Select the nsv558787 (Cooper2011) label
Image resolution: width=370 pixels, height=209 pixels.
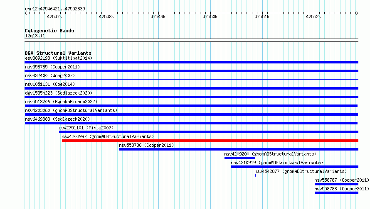[x=342, y=180]
